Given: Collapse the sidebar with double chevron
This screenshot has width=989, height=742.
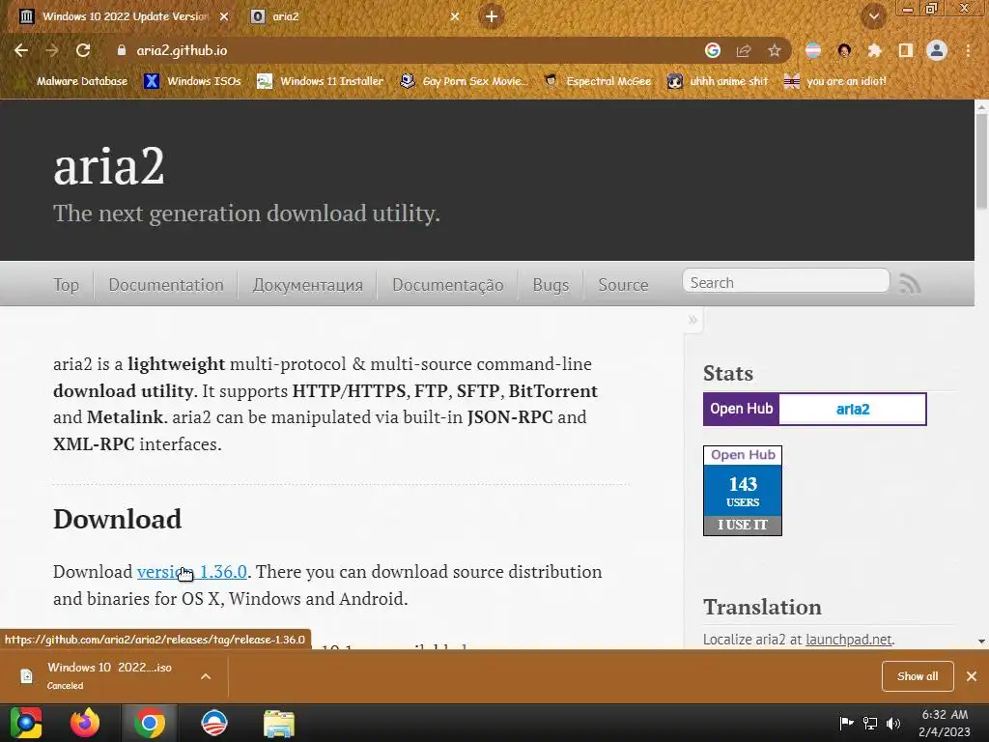Looking at the screenshot, I should 692,320.
